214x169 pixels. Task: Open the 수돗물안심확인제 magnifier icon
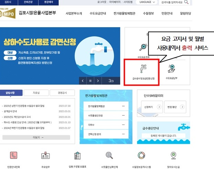tap(109, 155)
